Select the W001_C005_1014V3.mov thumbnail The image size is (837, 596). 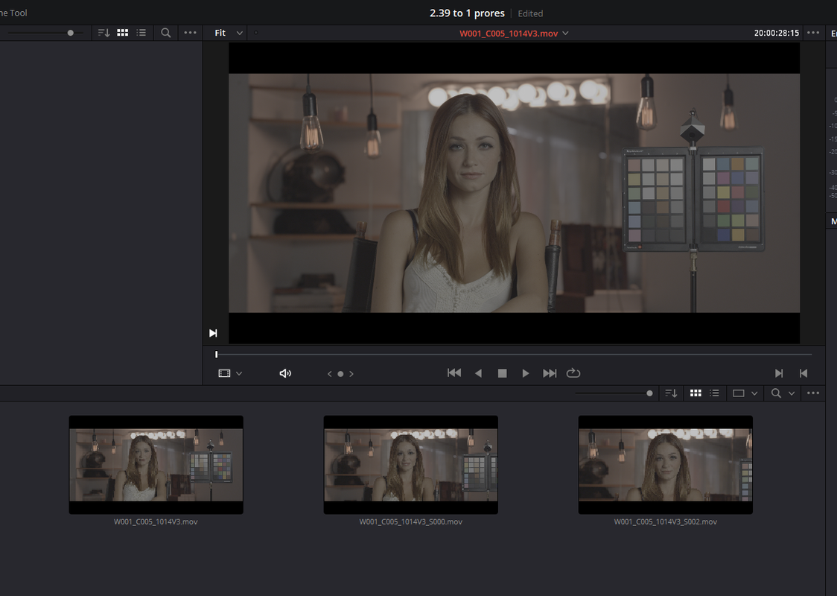(156, 465)
